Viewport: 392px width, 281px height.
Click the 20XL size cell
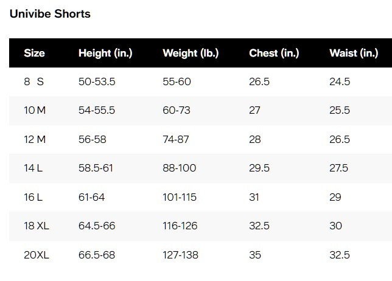(37, 255)
